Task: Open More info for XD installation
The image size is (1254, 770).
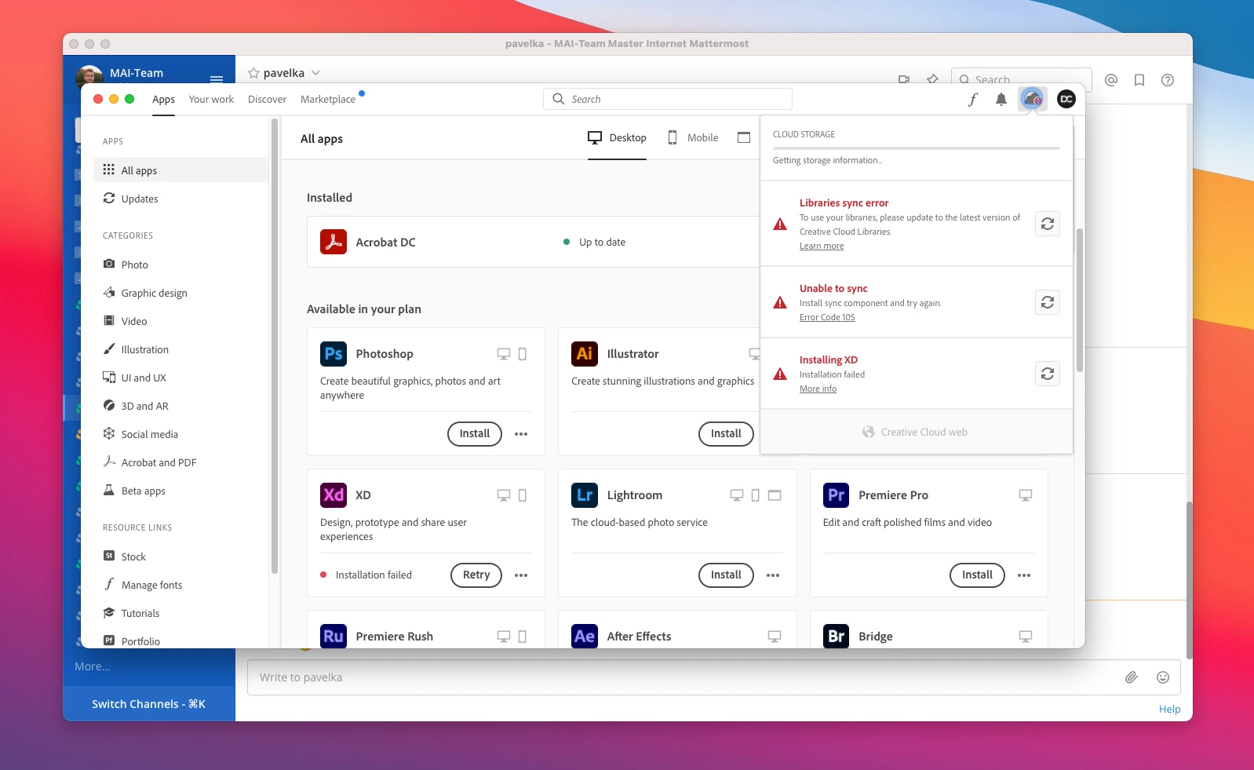Action: (x=818, y=389)
